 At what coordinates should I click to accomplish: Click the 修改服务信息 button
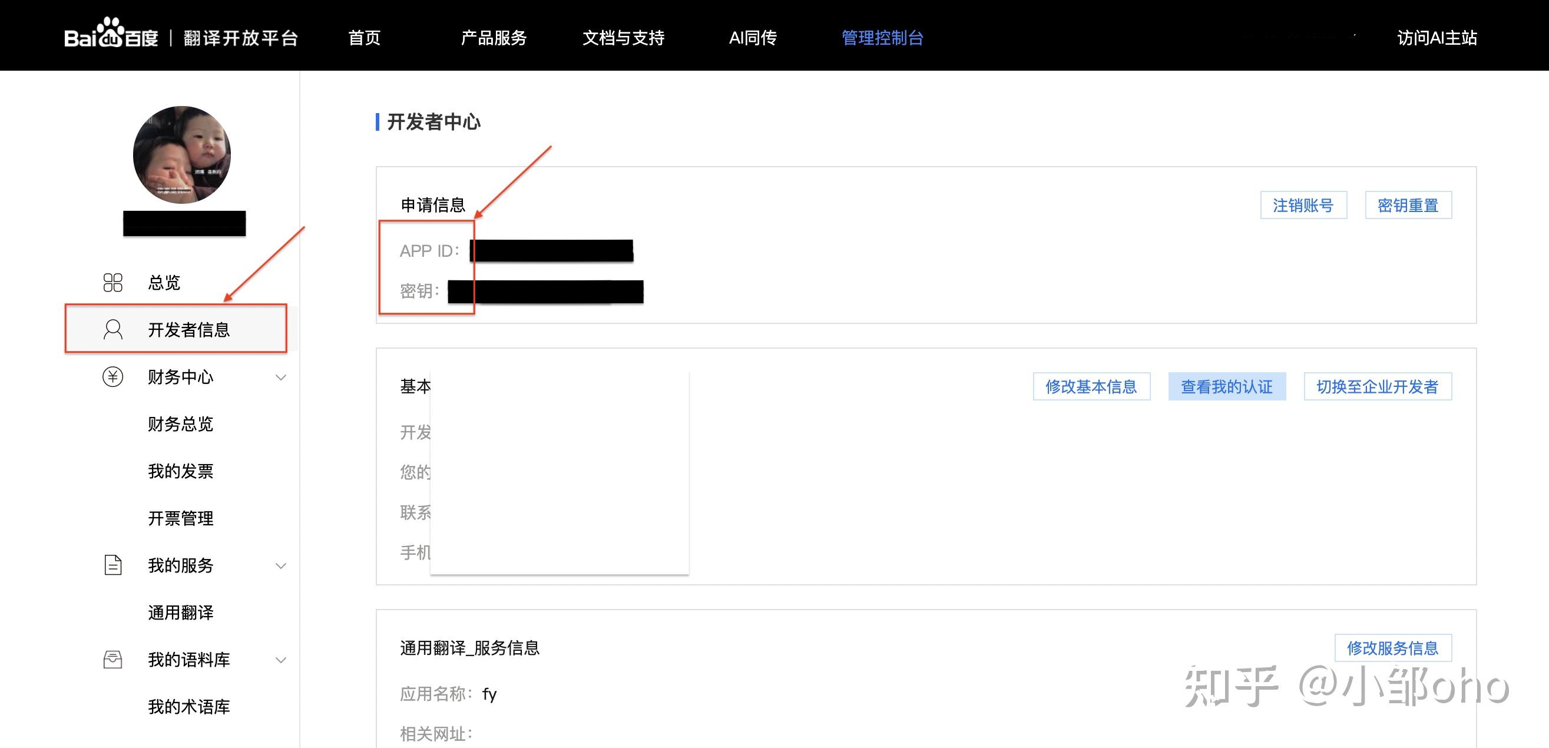[1392, 648]
